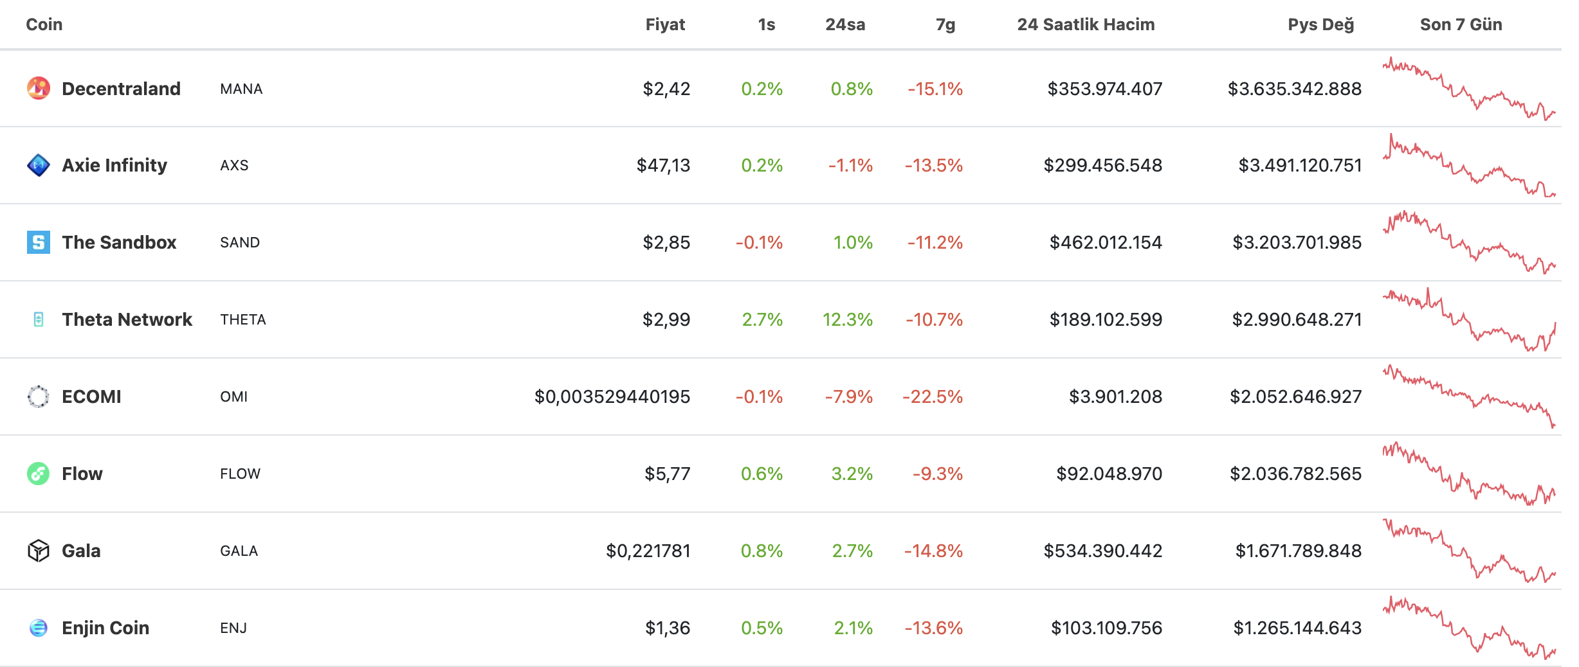Click the Axie Infinity diamond logo icon
This screenshot has height=667, width=1579.
39,165
